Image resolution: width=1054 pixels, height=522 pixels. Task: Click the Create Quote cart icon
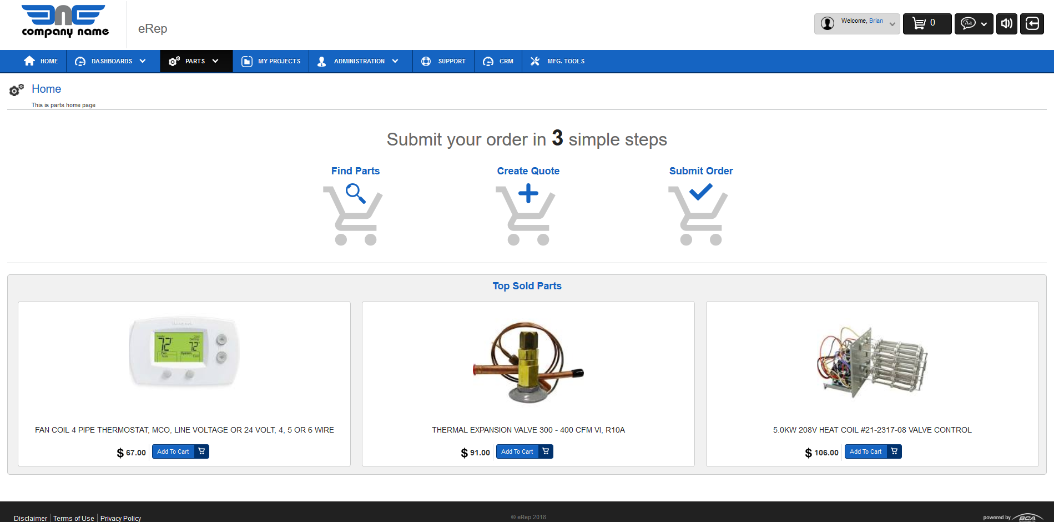(x=526, y=214)
